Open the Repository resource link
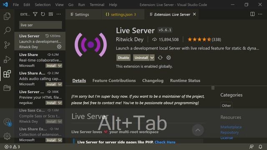 [229, 132]
